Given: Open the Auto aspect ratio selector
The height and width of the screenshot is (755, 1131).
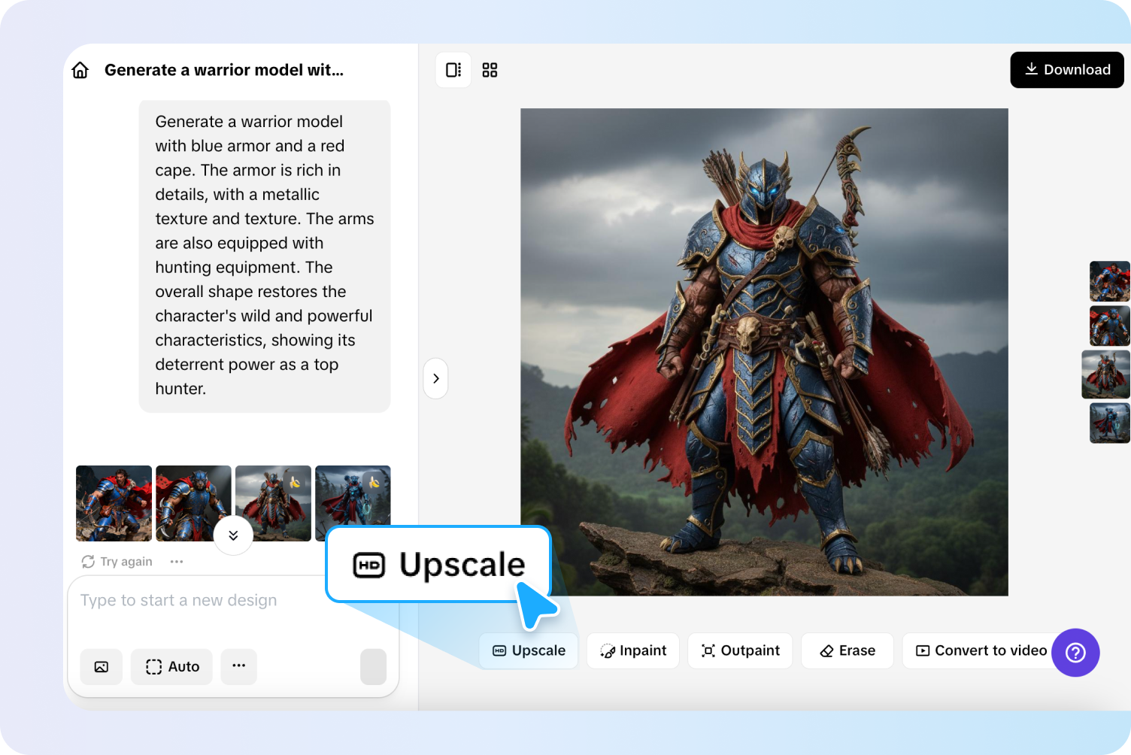Looking at the screenshot, I should click(x=172, y=667).
